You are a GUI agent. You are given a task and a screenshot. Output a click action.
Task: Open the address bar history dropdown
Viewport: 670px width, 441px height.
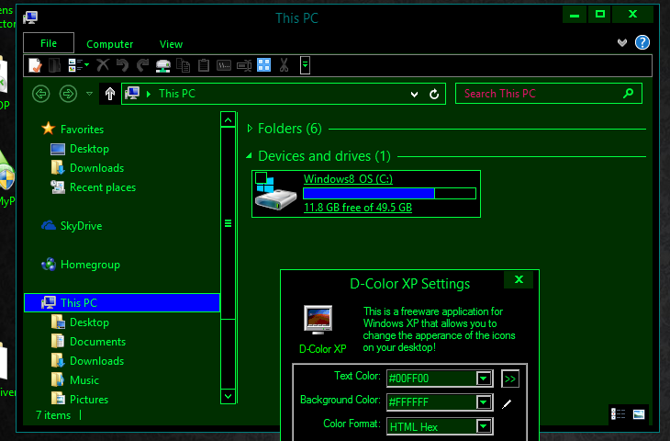(x=414, y=94)
